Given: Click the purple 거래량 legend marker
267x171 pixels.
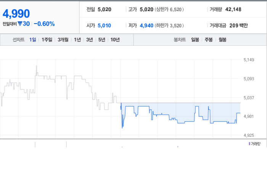Looking at the screenshot, I should pos(249,144).
